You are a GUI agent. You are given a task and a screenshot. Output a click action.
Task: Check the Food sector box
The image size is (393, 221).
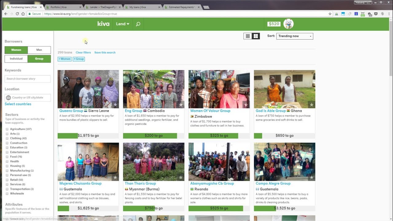click(x=7, y=157)
